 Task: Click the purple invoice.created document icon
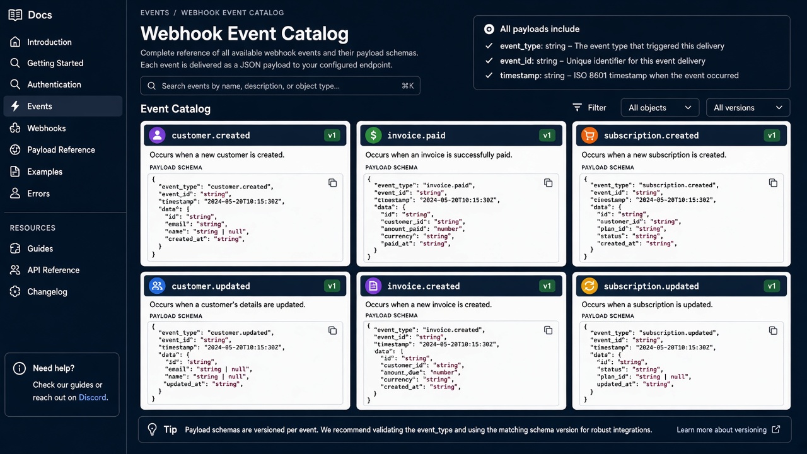click(373, 286)
